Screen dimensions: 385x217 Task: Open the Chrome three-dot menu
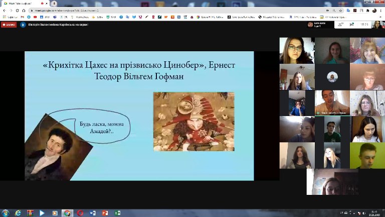click(x=381, y=11)
